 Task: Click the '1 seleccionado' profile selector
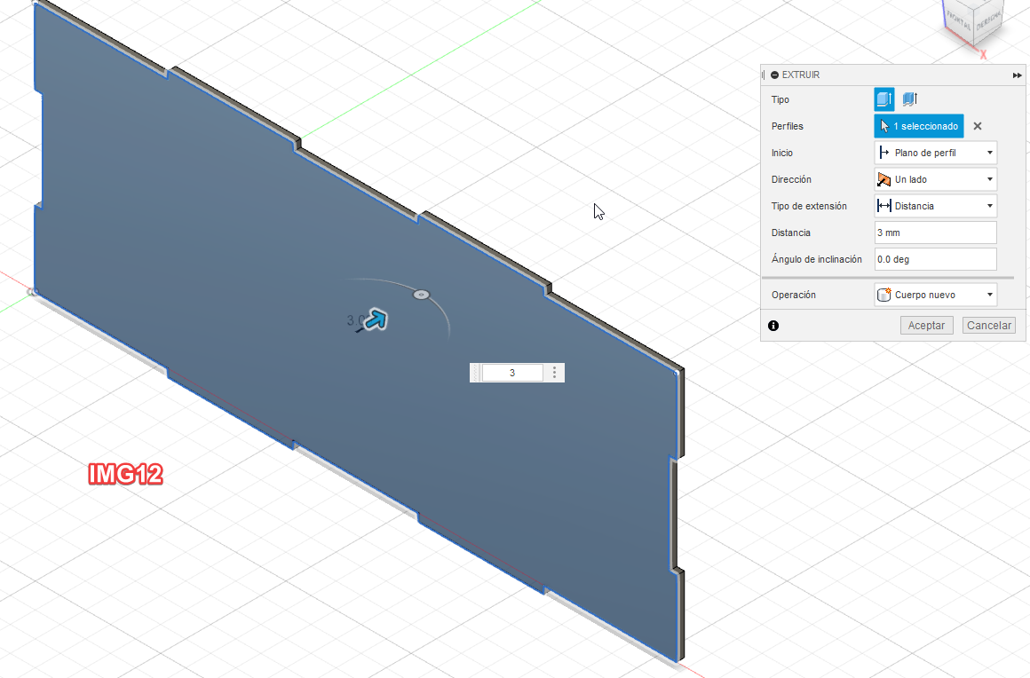(x=919, y=126)
